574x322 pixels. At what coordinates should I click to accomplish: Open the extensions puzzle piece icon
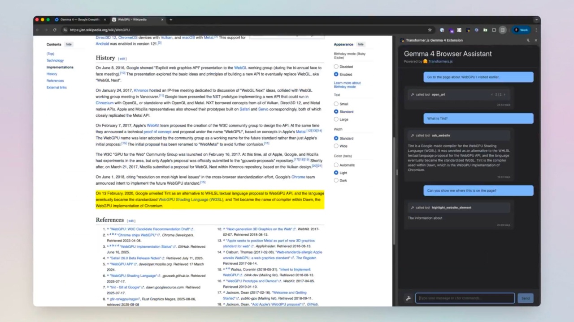494,30
